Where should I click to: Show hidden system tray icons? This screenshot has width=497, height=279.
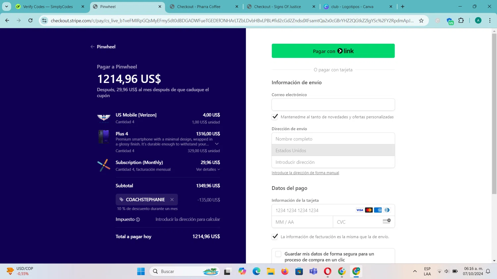click(415, 271)
